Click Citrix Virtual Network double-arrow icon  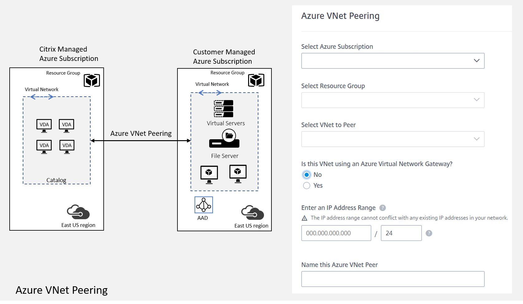click(42, 97)
